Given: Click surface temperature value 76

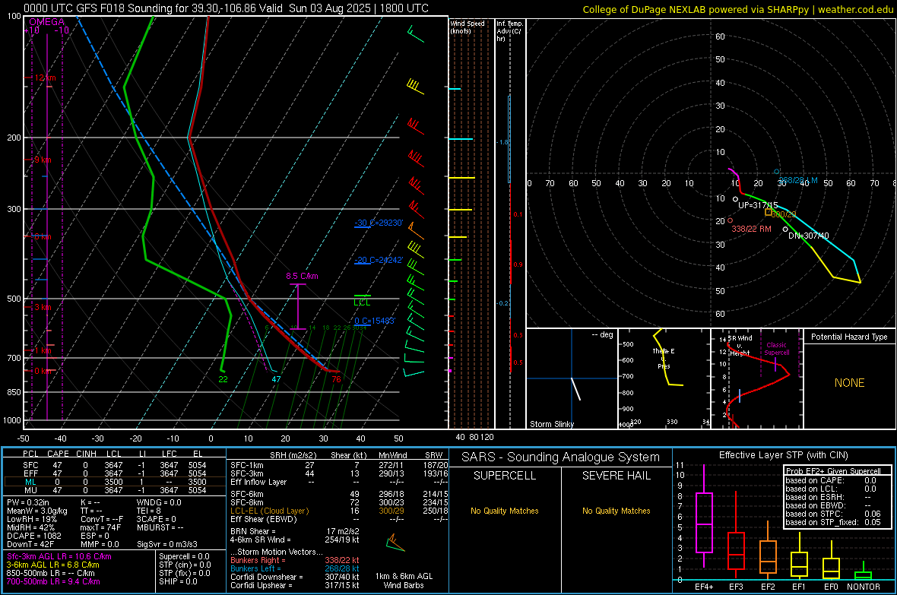Looking at the screenshot, I should pyautogui.click(x=336, y=378).
